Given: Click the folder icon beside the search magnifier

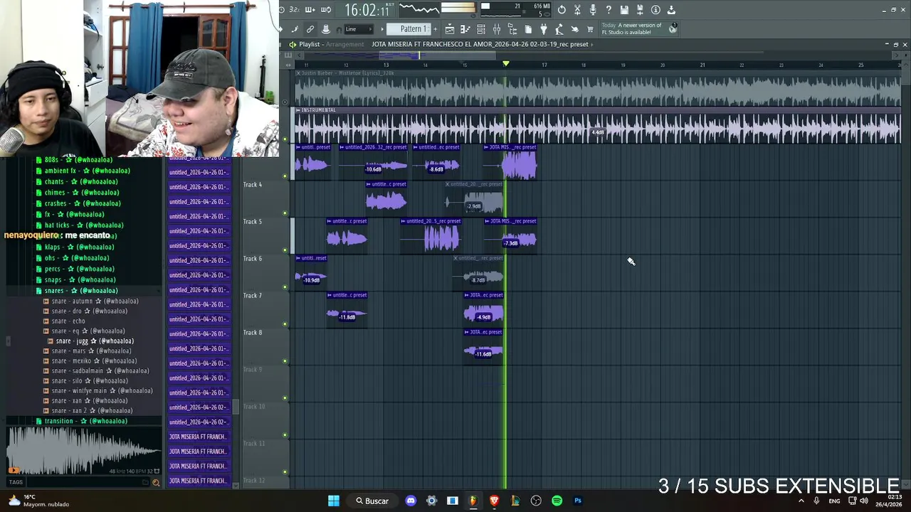Looking at the screenshot, I should pyautogui.click(x=147, y=482).
